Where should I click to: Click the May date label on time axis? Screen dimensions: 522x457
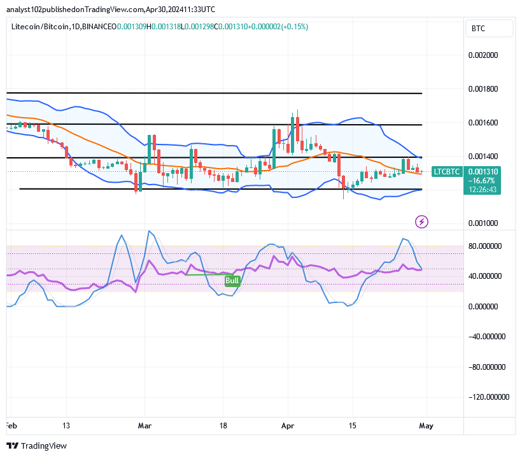coord(426,426)
